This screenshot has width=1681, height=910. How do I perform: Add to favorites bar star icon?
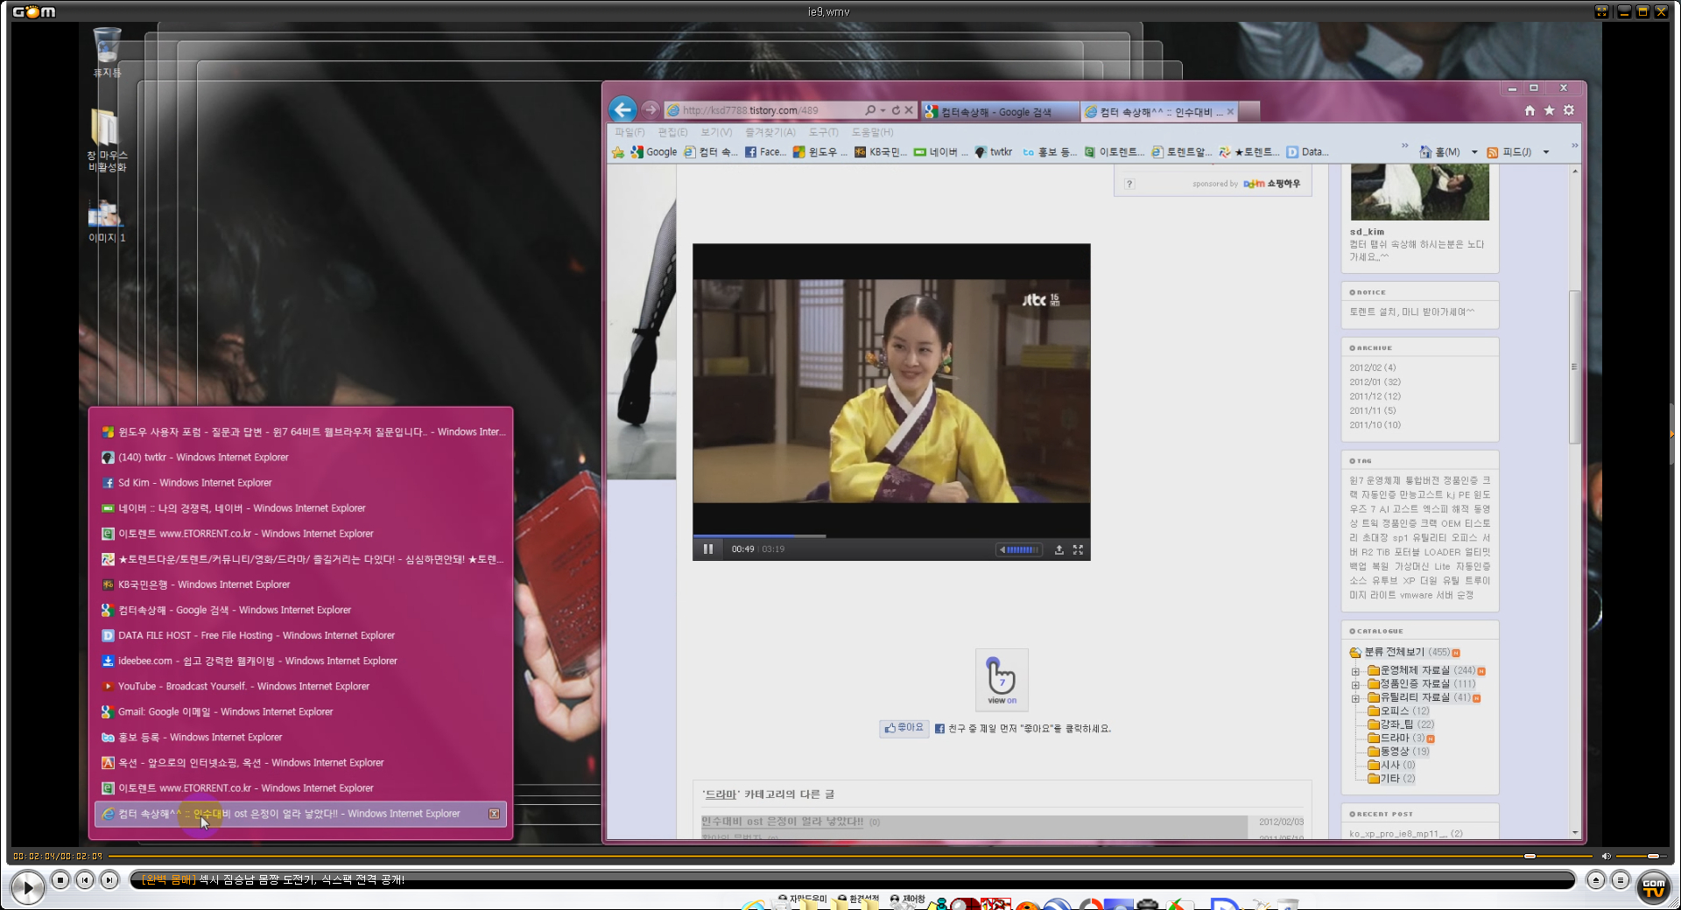[618, 152]
